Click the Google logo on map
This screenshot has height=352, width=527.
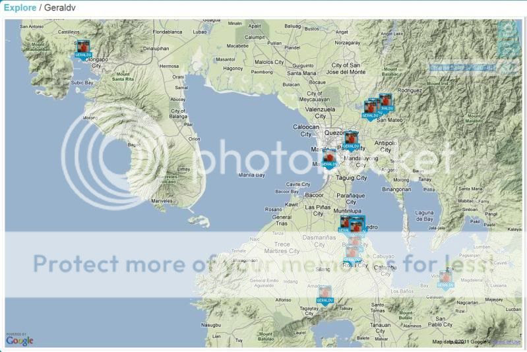coord(20,340)
